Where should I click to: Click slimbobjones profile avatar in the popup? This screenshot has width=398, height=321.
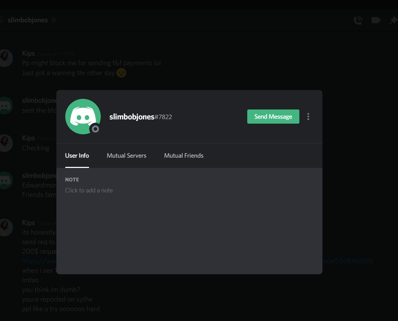tap(83, 117)
